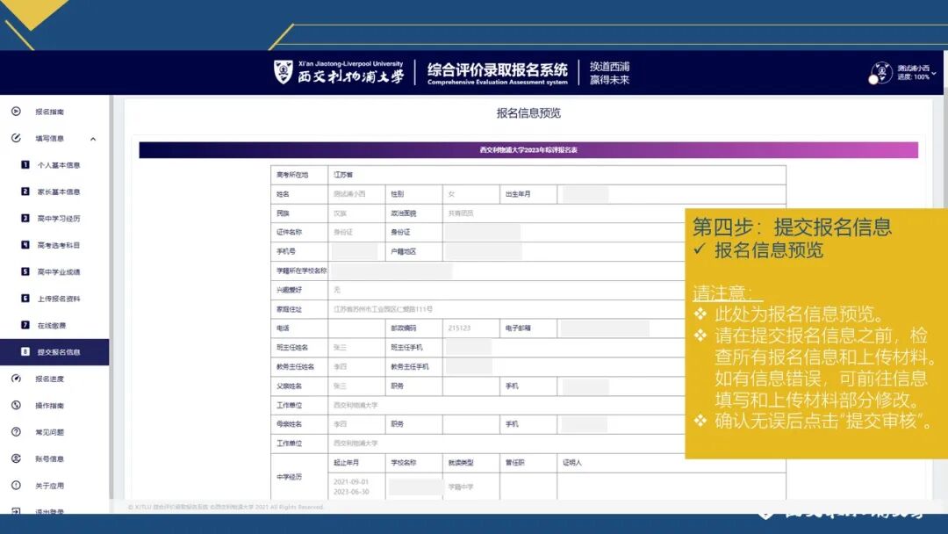The image size is (948, 534).
Task: Click the clock icon beside 操作指南
Action: point(14,404)
